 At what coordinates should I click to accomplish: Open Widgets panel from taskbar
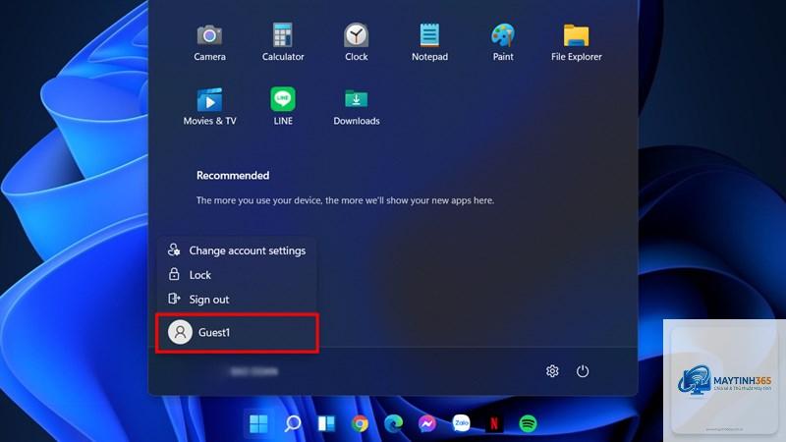(326, 423)
